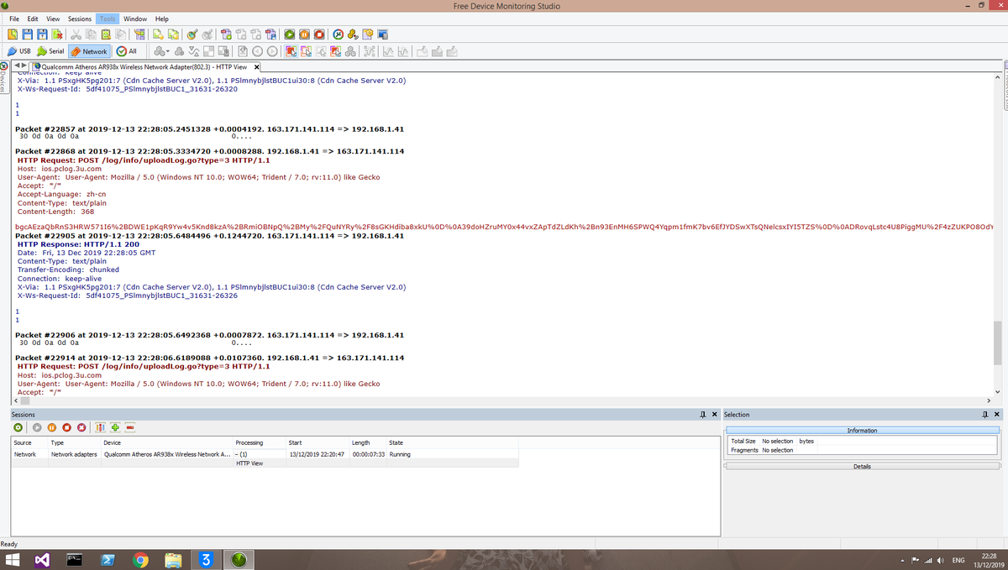Click the ENG language indicator in tray
Viewport: 1008px width, 570px height.
point(958,561)
